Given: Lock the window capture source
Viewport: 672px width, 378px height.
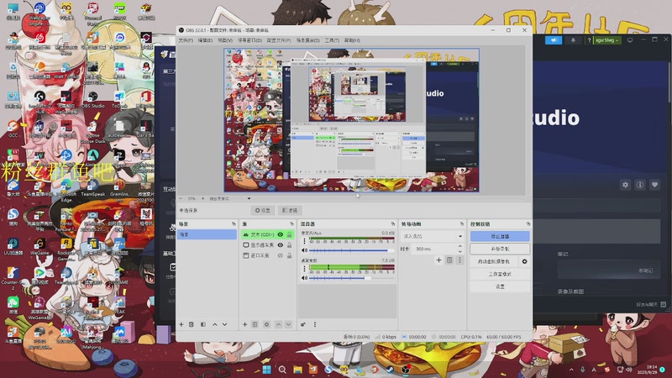Looking at the screenshot, I should point(289,255).
